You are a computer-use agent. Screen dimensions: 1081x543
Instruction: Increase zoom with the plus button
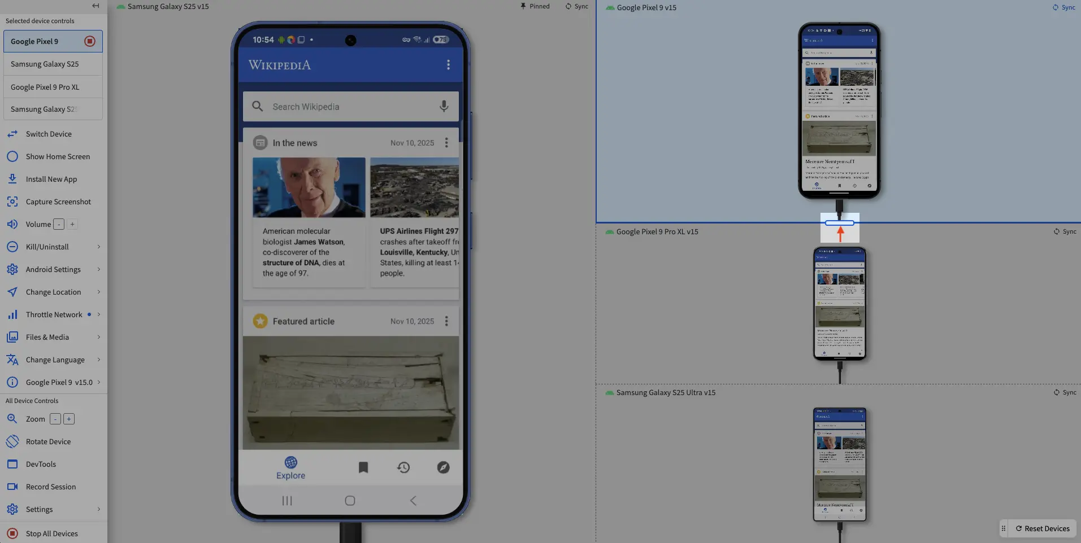tap(69, 419)
